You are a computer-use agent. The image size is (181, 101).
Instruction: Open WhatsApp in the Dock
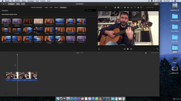(x=97, y=98)
